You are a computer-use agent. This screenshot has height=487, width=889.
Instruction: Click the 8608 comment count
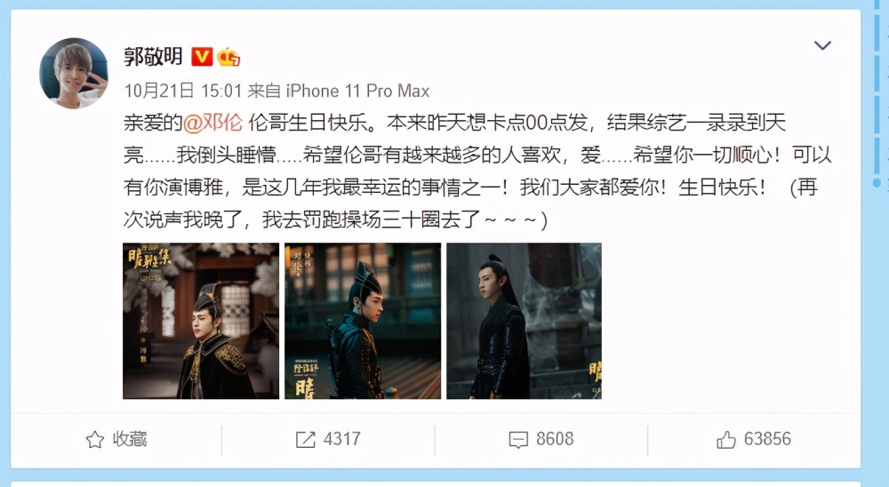(555, 439)
